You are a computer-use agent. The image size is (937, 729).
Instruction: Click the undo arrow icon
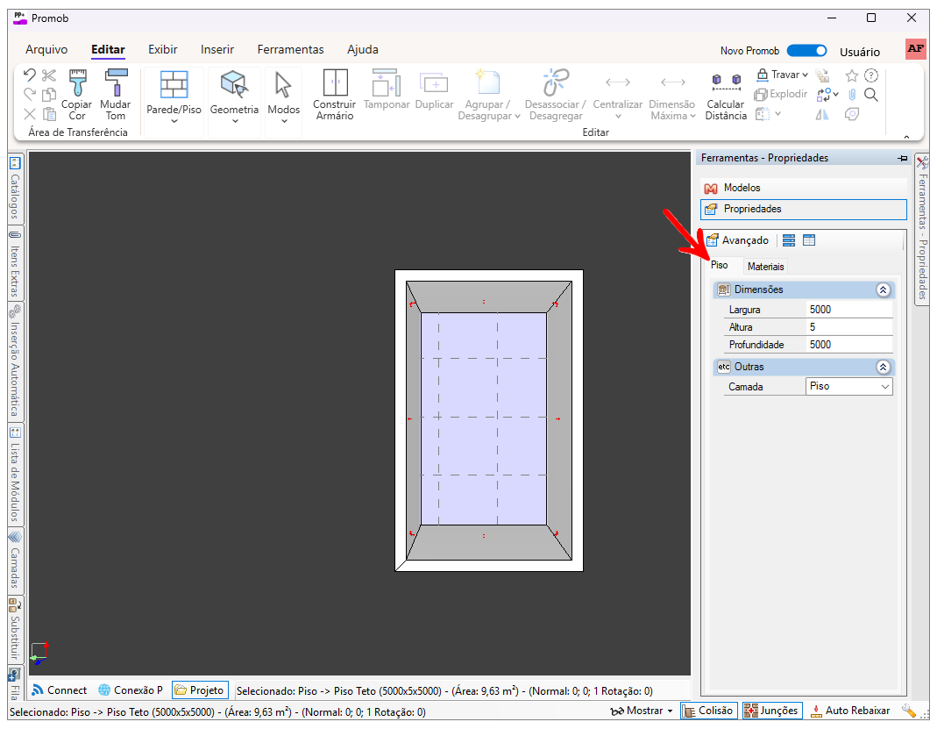coord(30,75)
